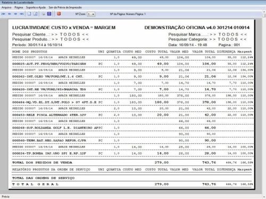
Task: Open the Suporte e Ajuda menu
Action: pyautogui.click(x=36, y=7)
